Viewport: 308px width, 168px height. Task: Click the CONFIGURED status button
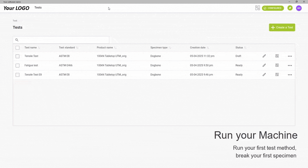coord(273,8)
